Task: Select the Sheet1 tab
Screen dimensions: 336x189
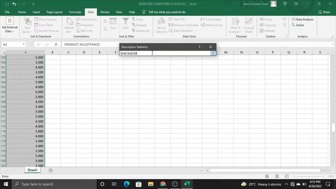Action: pyautogui.click(x=33, y=170)
